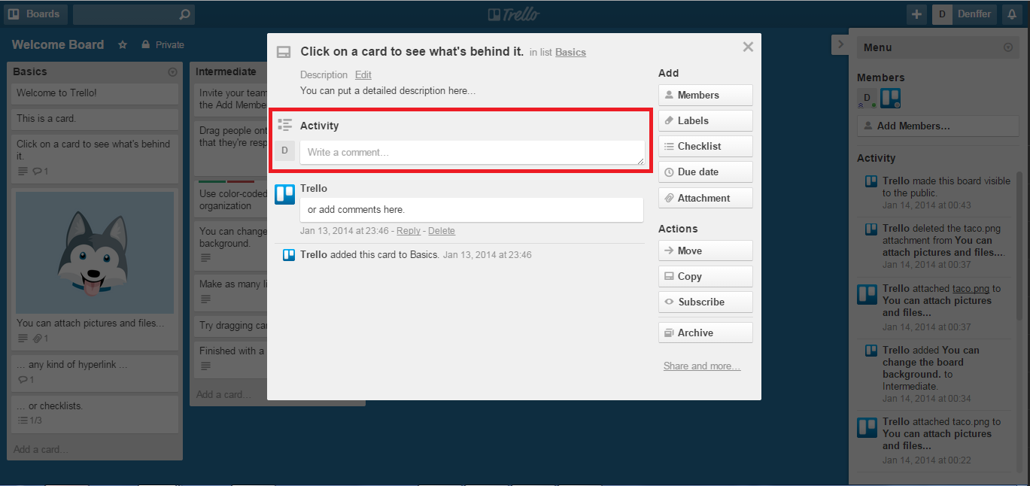1030x486 pixels.
Task: Reply to the Trello comment
Action: point(409,231)
